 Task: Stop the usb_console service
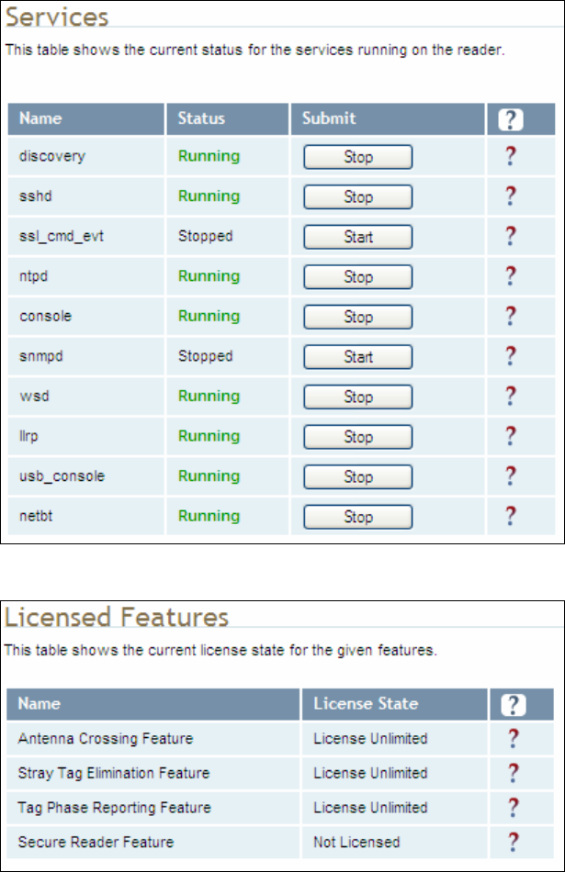point(358,477)
